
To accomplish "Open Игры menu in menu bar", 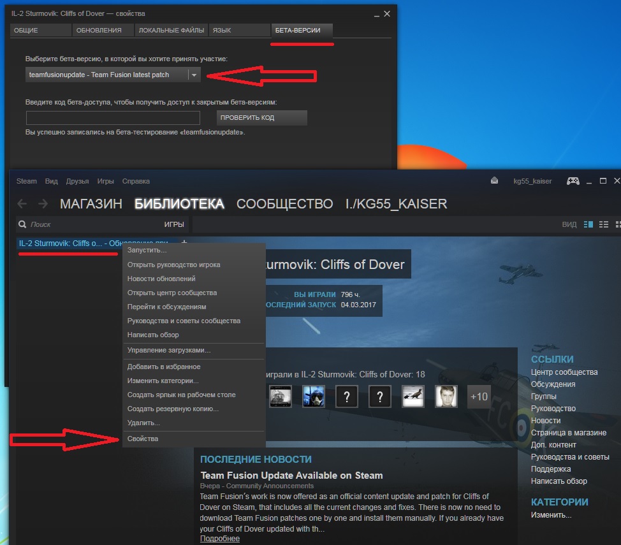I will point(105,181).
